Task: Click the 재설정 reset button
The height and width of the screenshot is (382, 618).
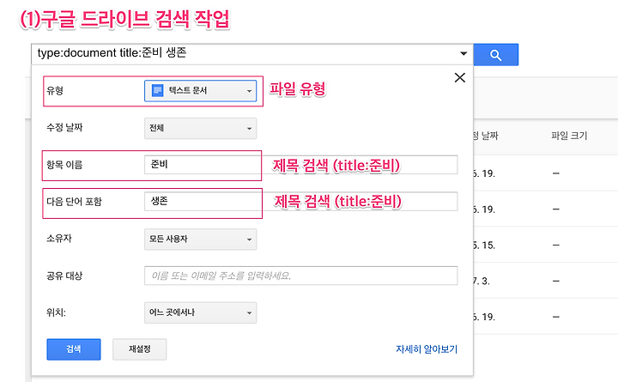Action: click(139, 349)
